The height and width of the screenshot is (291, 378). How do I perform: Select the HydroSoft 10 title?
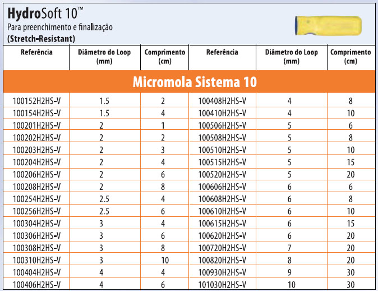(45, 13)
